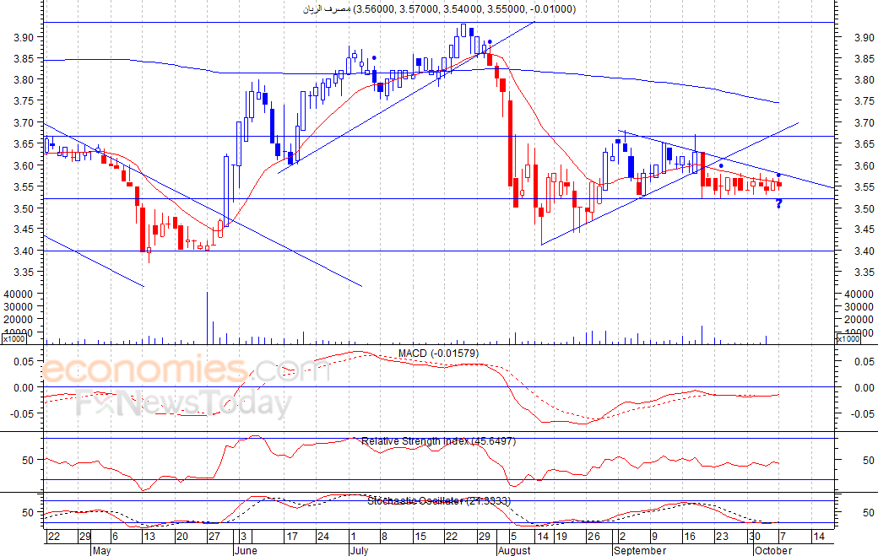Click date label 27 in May
878x556 pixels.
(x=214, y=537)
